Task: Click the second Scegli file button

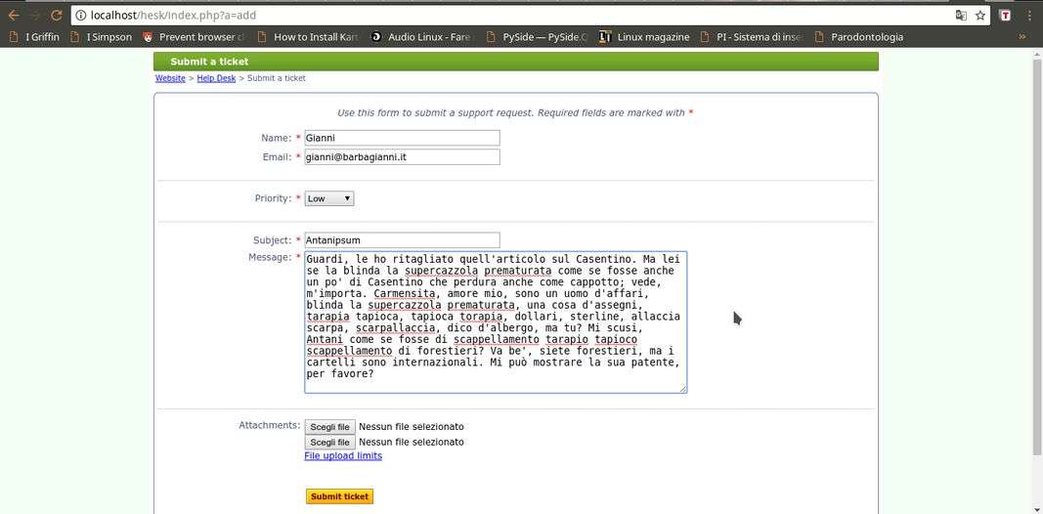Action: pos(330,443)
